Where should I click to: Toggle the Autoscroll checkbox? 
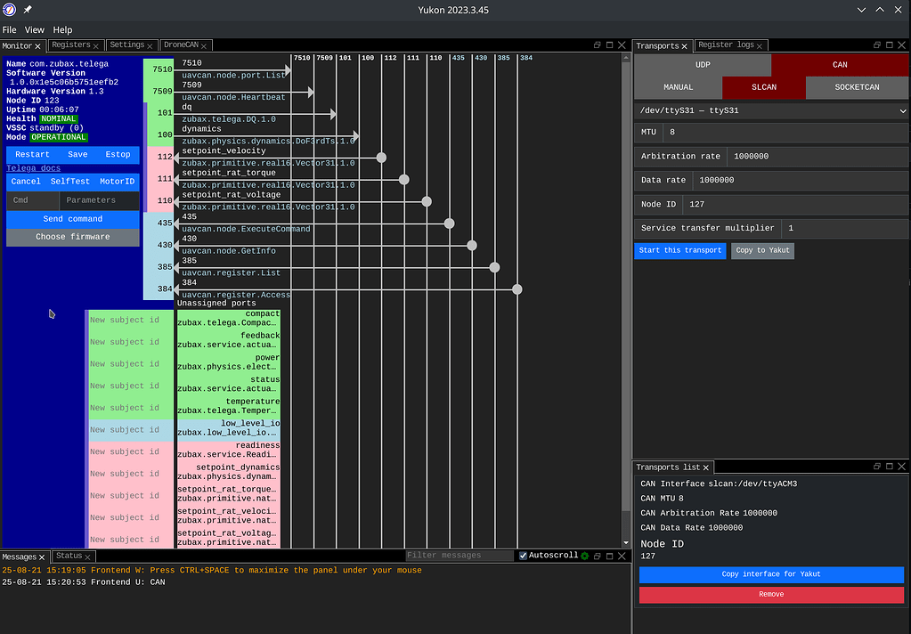point(523,556)
